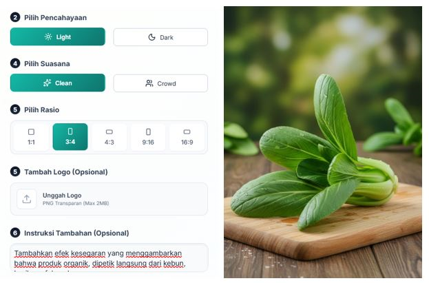429x283 pixels.
Task: Select the 3:4 ratio
Action: point(70,137)
